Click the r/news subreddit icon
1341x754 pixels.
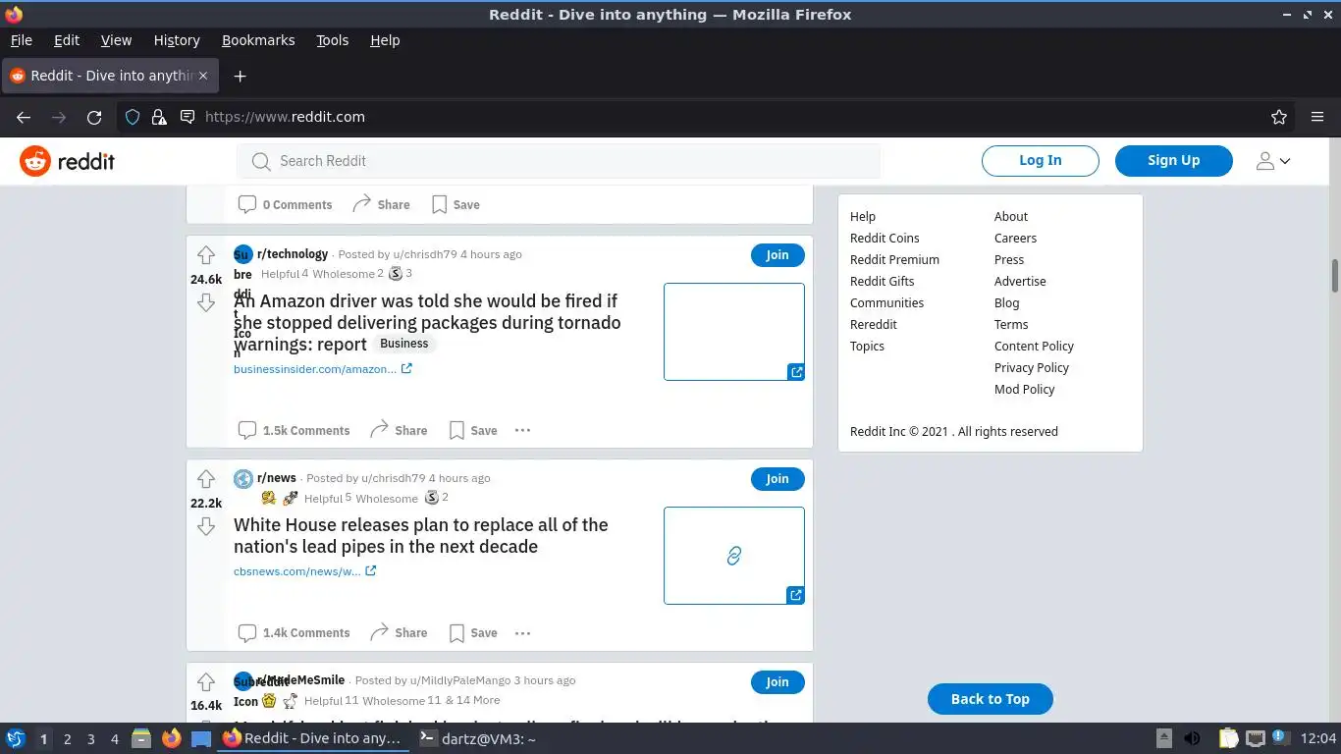[243, 478]
